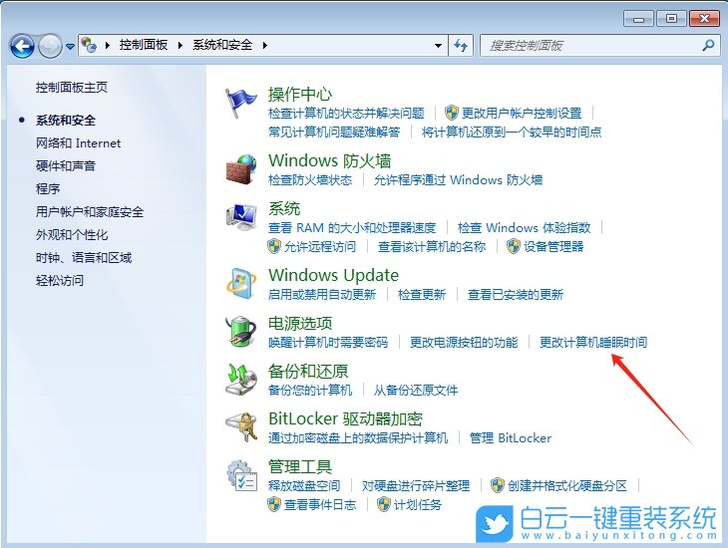Open the 电源选项 heading link
The width and height of the screenshot is (728, 548).
[300, 323]
